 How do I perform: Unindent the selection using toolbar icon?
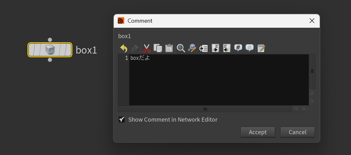point(227,48)
